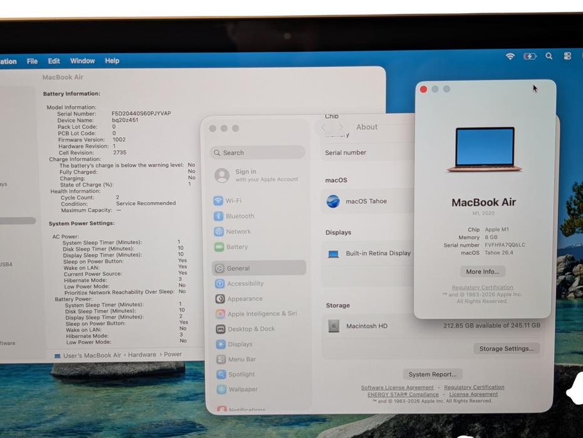Open Regulatory Certification link in System Settings
This screenshot has height=438, width=583.
[474, 387]
